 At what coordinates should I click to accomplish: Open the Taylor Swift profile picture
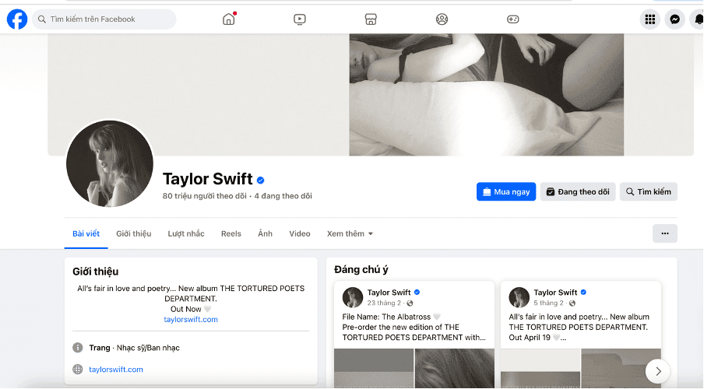110,163
